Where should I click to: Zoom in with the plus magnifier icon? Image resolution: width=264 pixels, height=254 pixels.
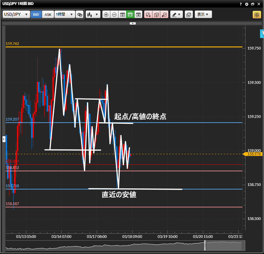106,14
